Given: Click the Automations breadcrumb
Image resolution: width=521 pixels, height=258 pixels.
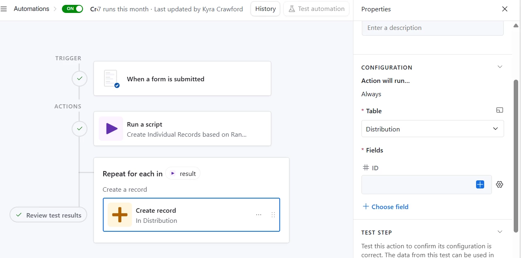Looking at the screenshot, I should 31,9.
